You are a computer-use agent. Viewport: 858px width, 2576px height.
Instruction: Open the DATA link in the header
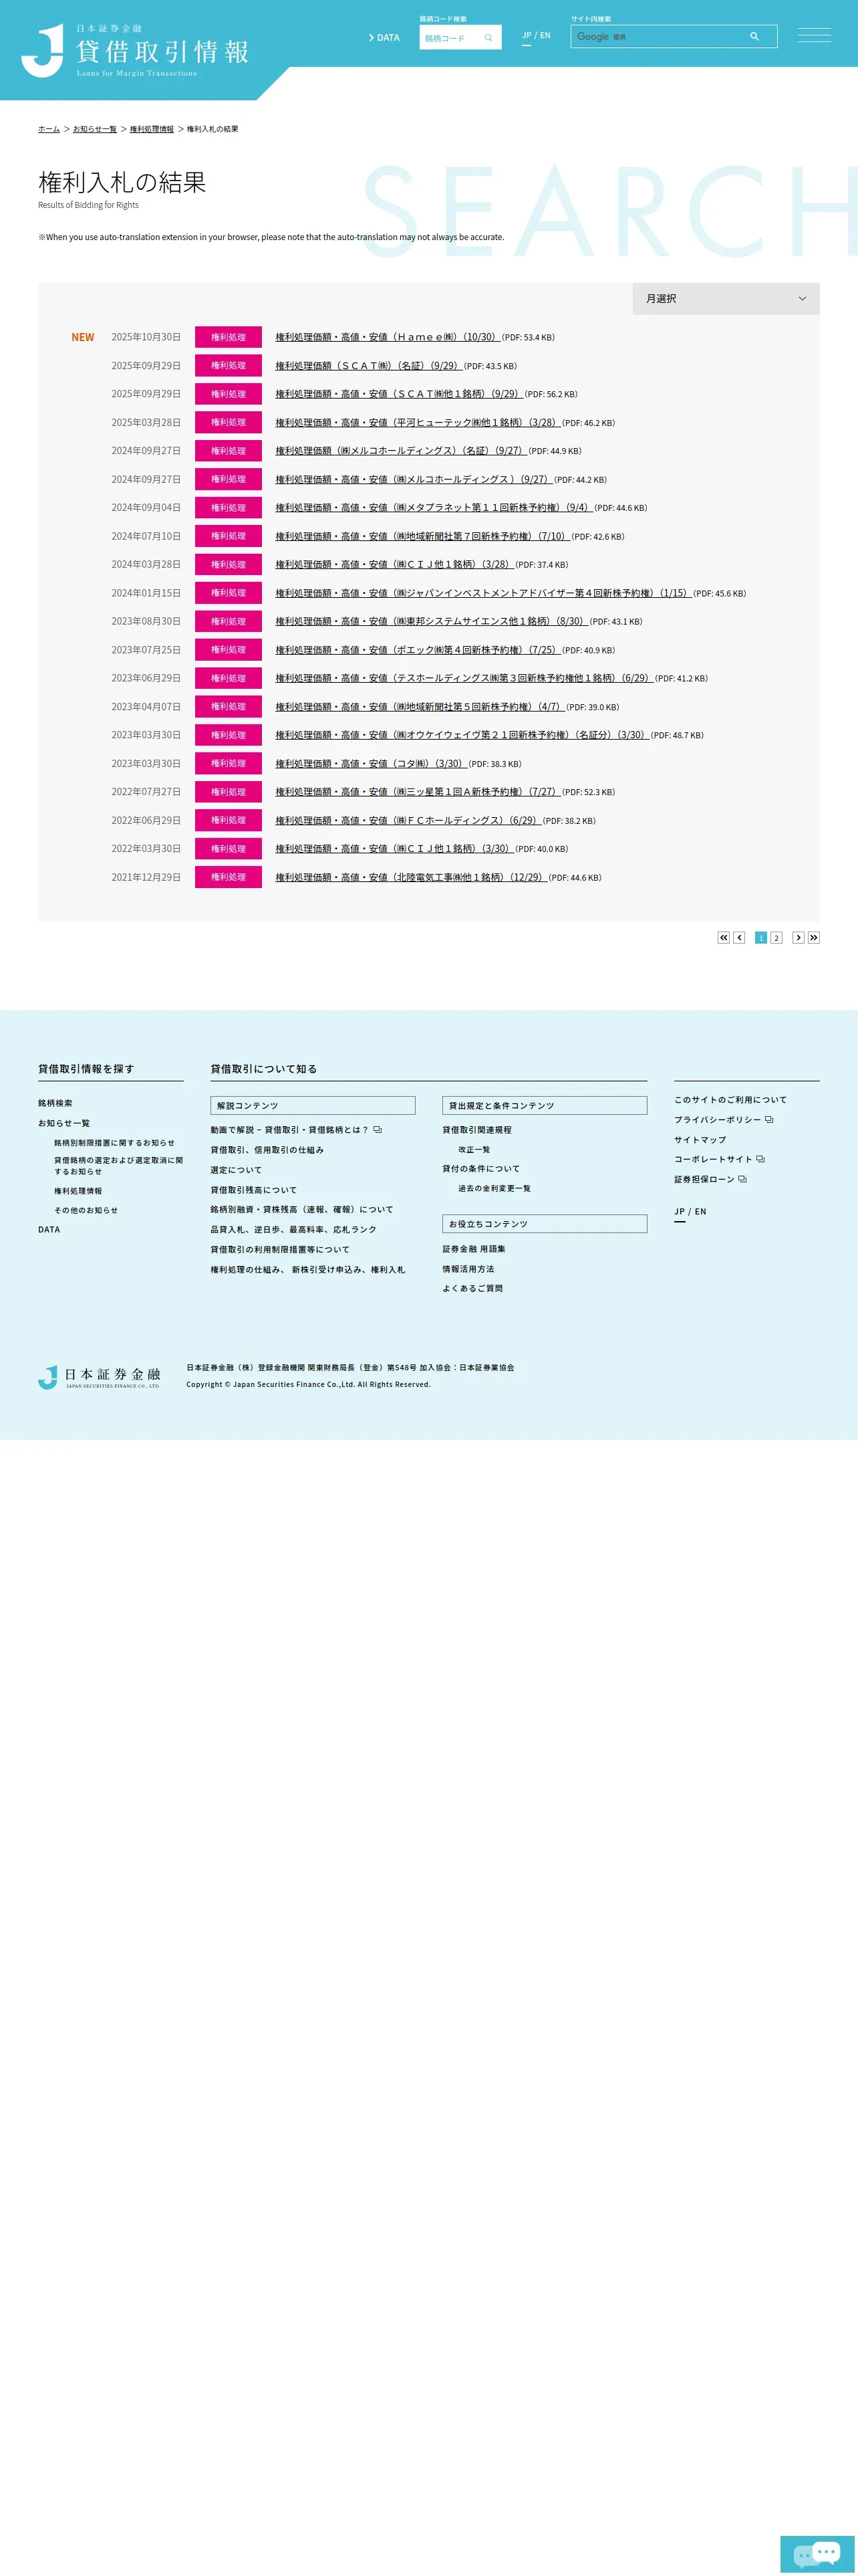[384, 38]
